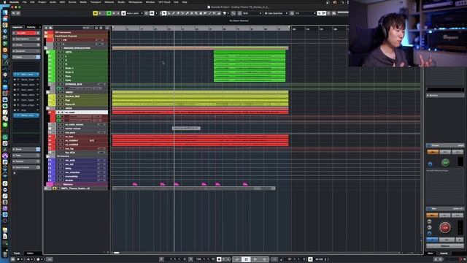
Task: Expand the Fader inspector section
Action: (x=26, y=156)
